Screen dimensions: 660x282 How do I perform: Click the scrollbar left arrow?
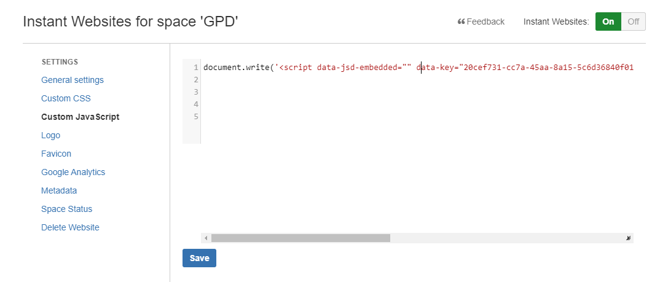(206, 238)
